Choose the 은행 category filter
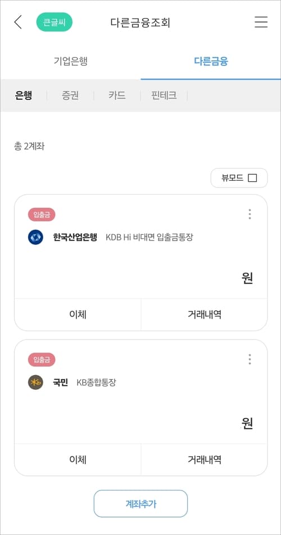The height and width of the screenshot is (535, 281). pos(24,95)
